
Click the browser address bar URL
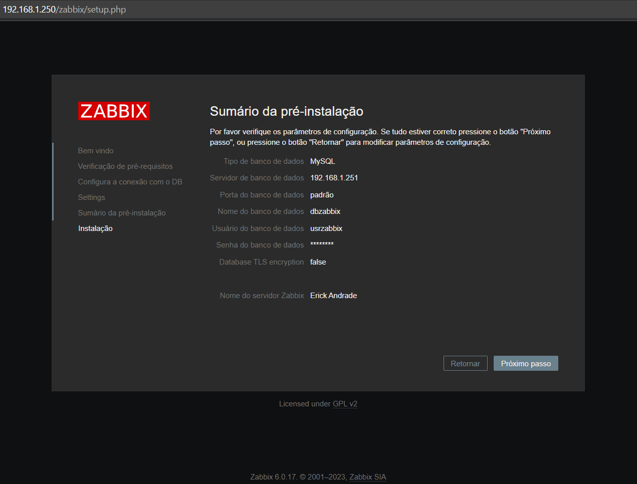pos(64,10)
